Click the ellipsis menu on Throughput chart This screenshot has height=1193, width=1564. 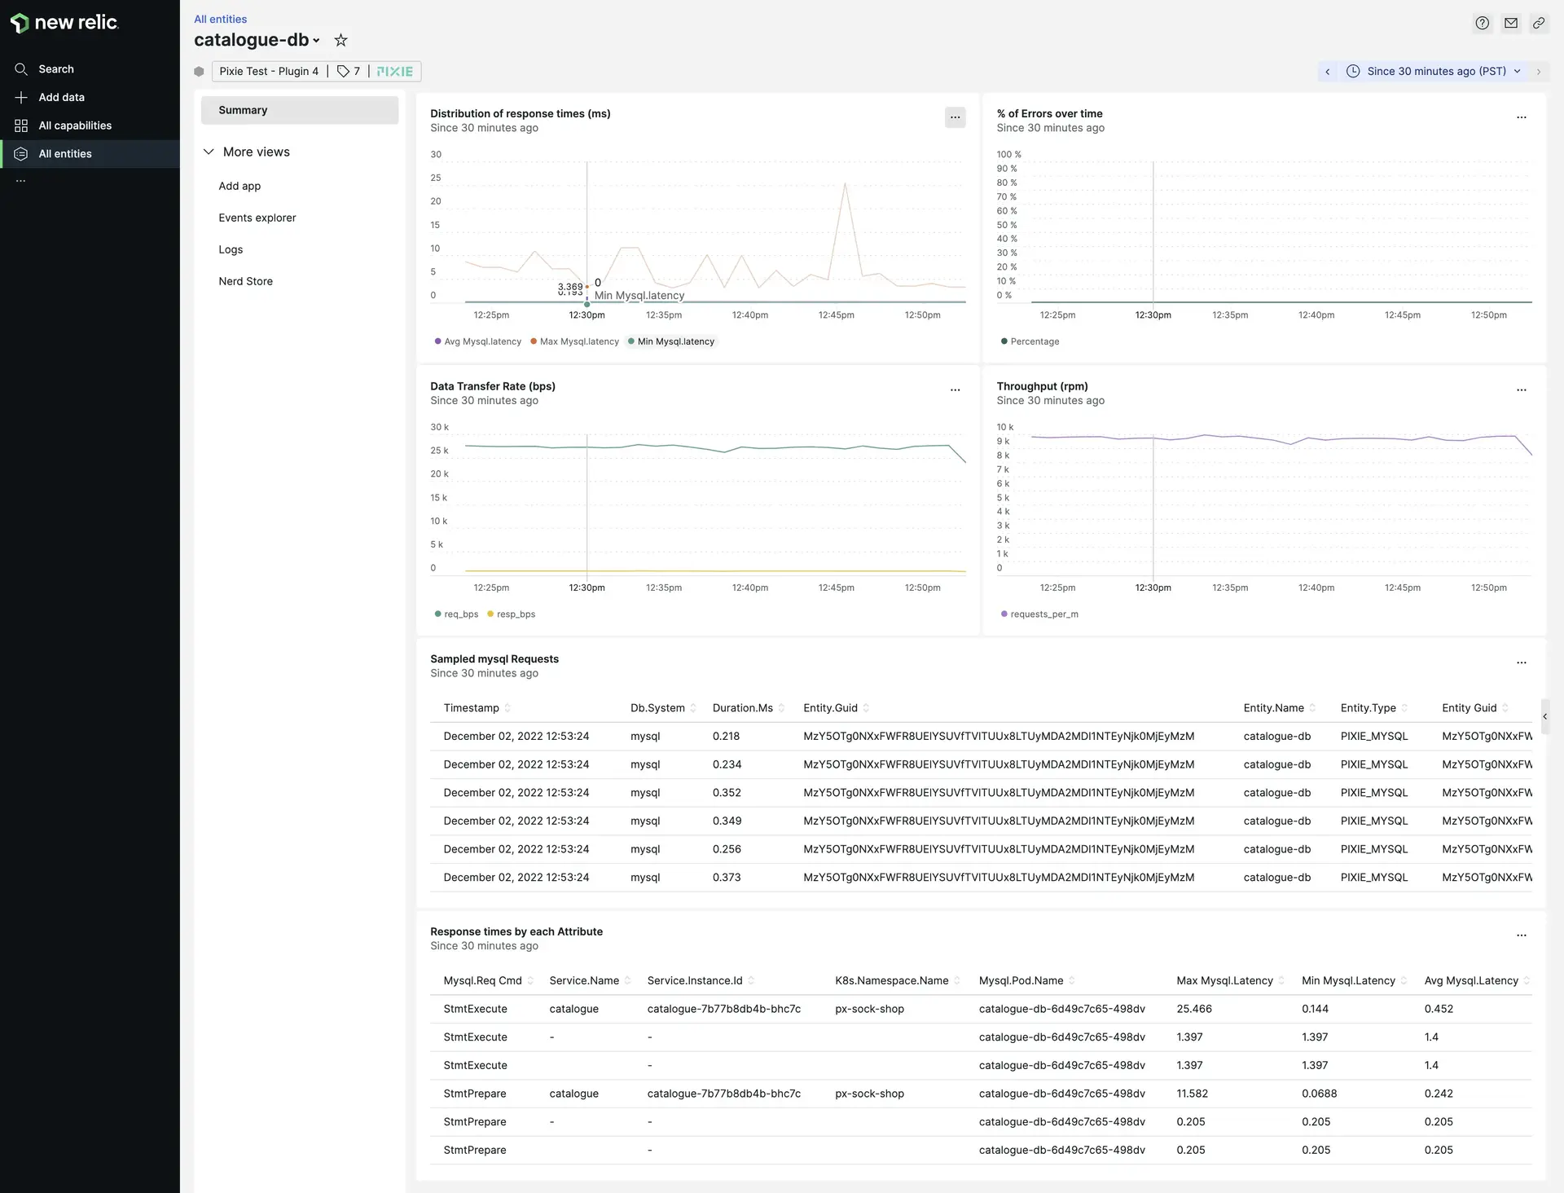pyautogui.click(x=1522, y=390)
